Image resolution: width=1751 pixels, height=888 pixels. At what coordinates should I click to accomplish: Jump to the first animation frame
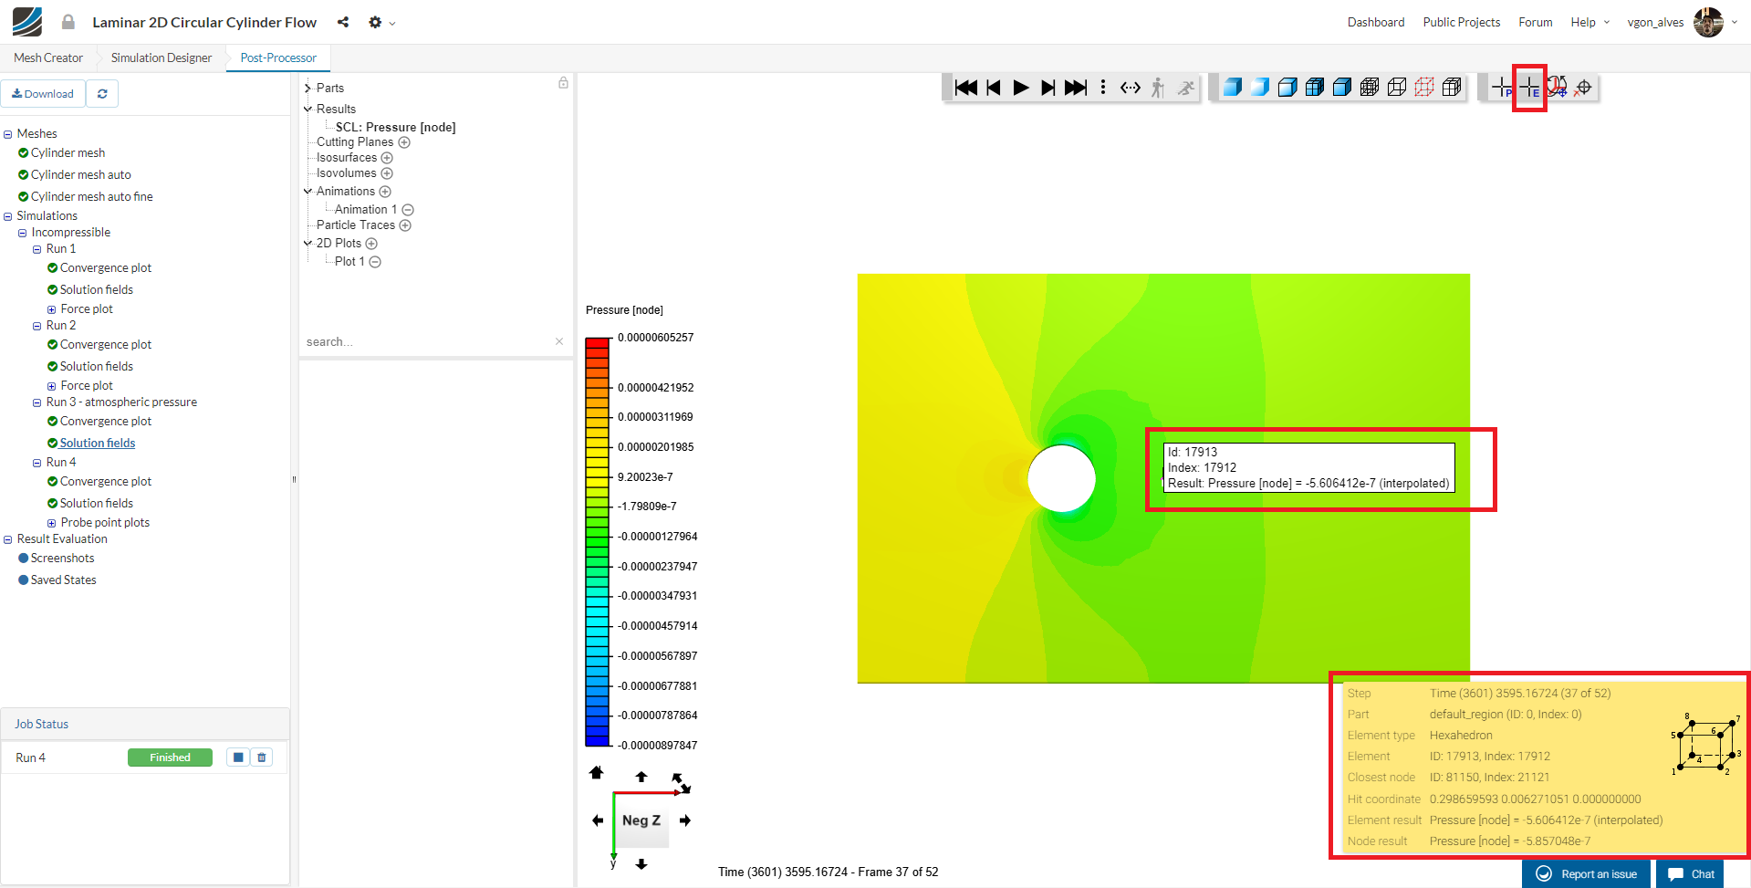(x=965, y=88)
